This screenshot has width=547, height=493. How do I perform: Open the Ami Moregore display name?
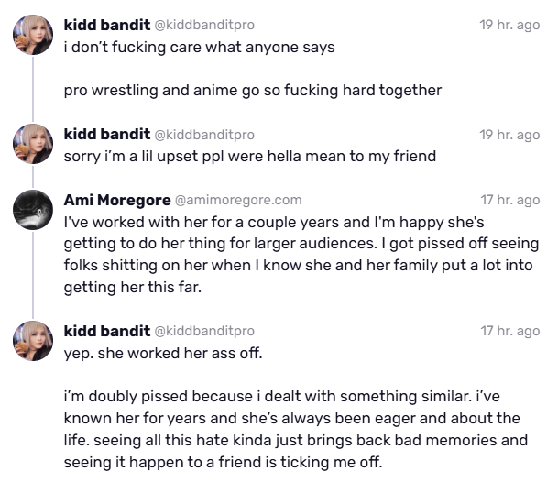[117, 201]
